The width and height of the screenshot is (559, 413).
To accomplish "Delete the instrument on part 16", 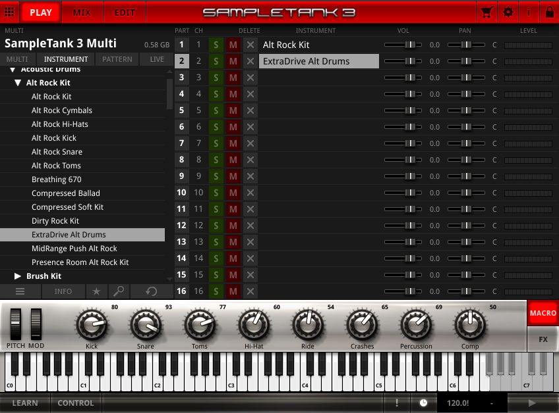I will tap(250, 291).
